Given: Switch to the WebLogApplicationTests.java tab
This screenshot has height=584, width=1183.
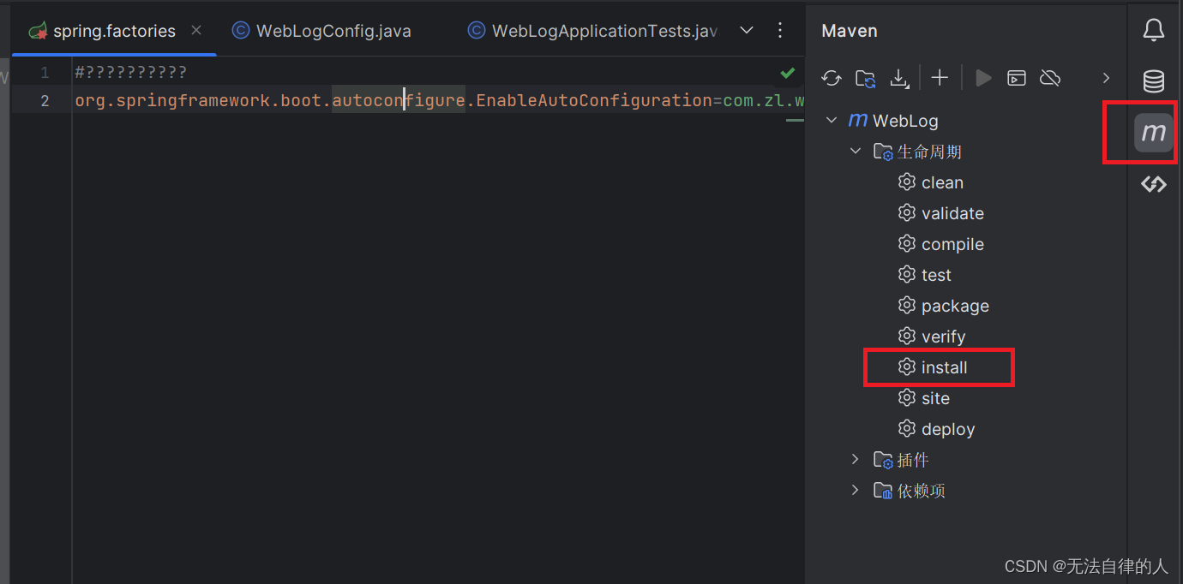Looking at the screenshot, I should click(593, 31).
